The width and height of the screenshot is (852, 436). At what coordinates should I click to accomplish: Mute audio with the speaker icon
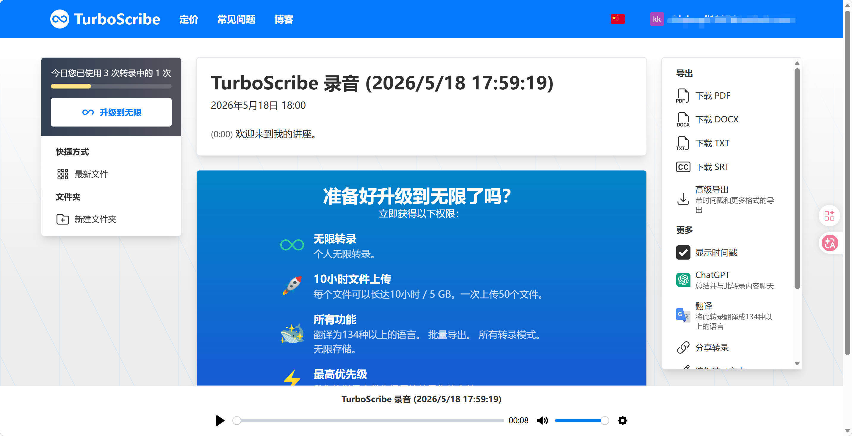click(x=542, y=421)
